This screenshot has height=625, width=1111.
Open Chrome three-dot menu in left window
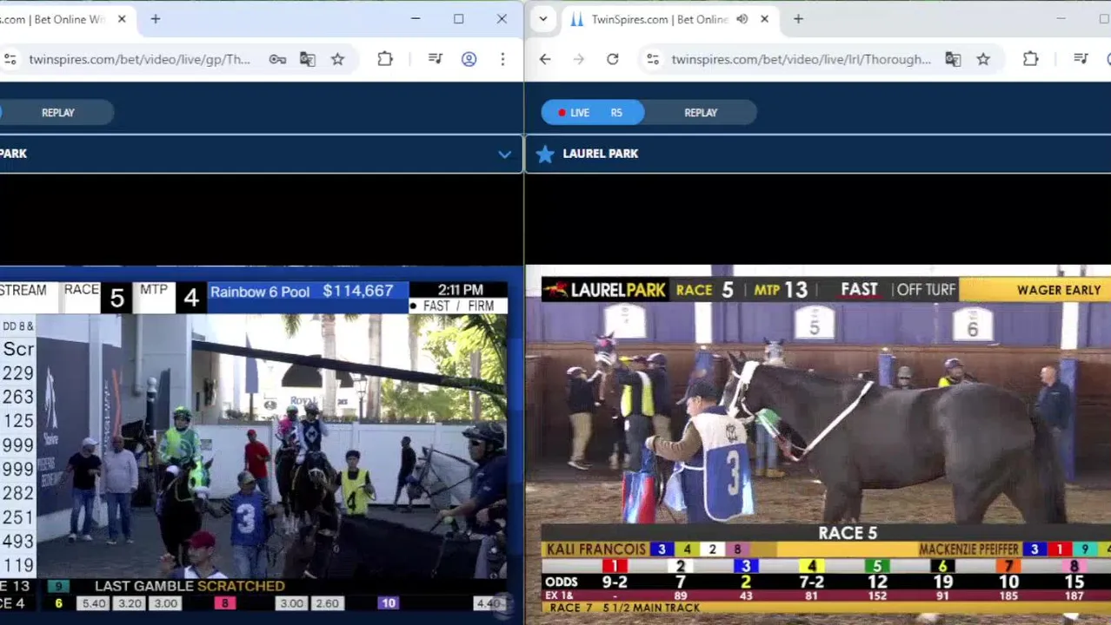tap(502, 59)
